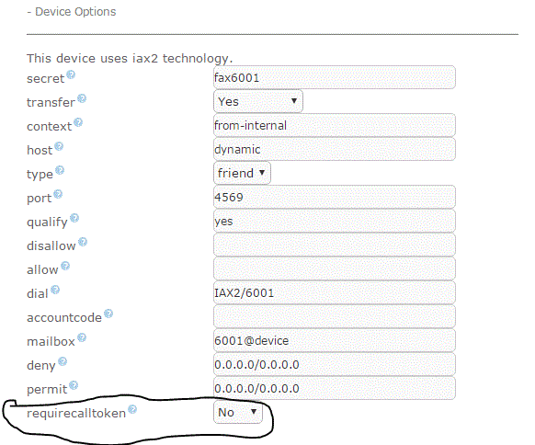
Task: Show help tooltip icon for port
Action: pyautogui.click(x=58, y=194)
